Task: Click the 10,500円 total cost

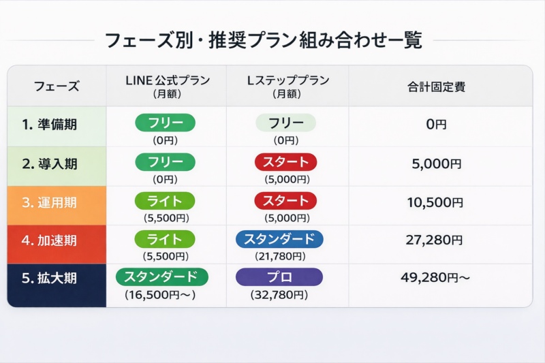Action: pyautogui.click(x=437, y=202)
